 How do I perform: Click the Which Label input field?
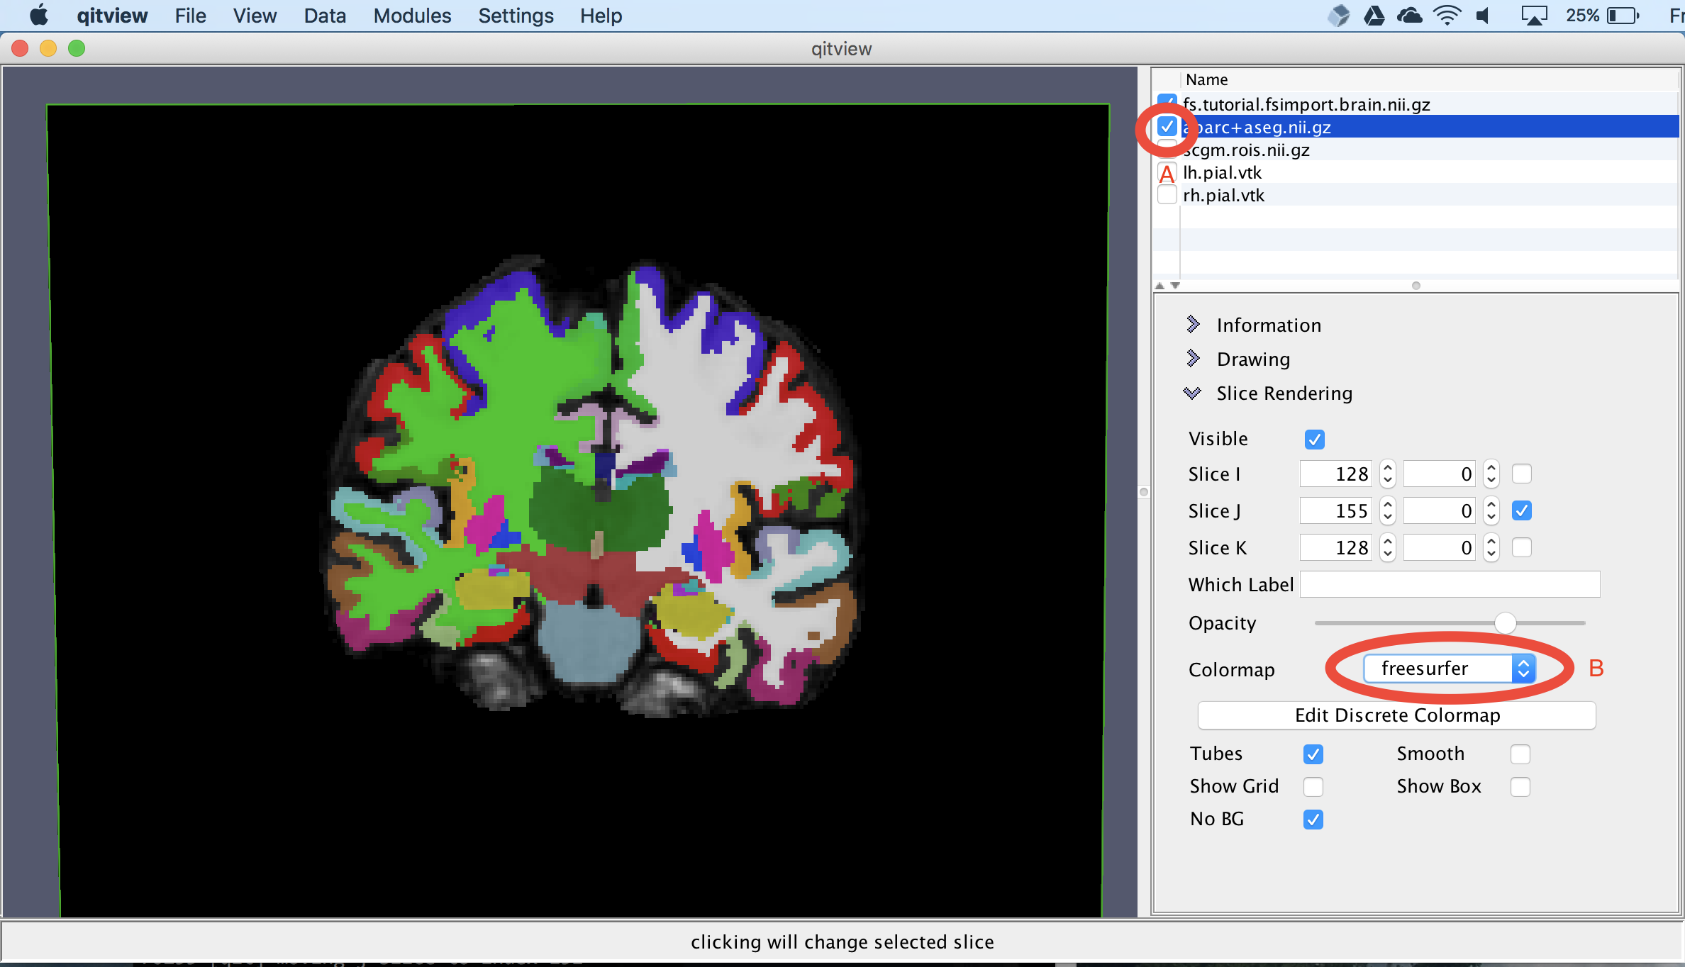point(1449,584)
